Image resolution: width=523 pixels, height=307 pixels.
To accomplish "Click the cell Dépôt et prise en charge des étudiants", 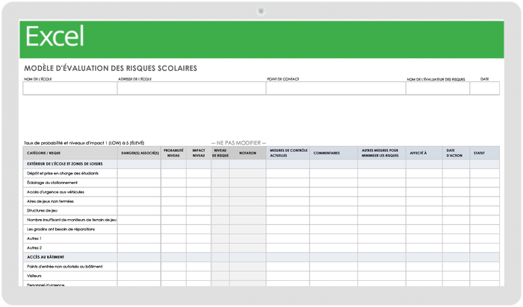I will click(70, 174).
